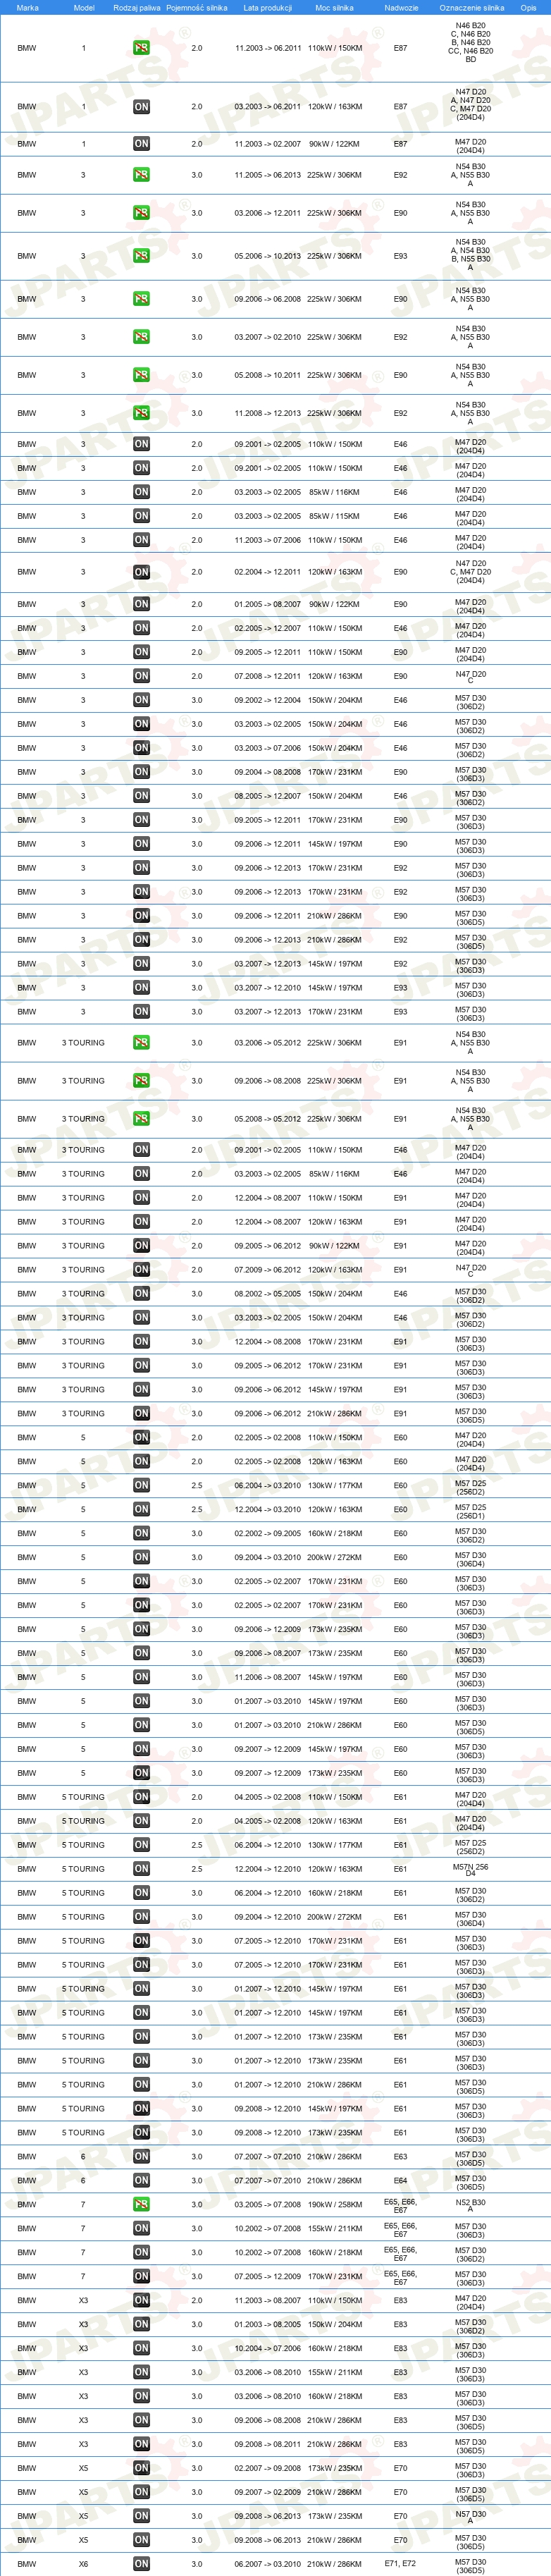Click PB icon in 3 Touring row 05.2008 -> 05.2012
The height and width of the screenshot is (2576, 551).
click(x=141, y=1119)
